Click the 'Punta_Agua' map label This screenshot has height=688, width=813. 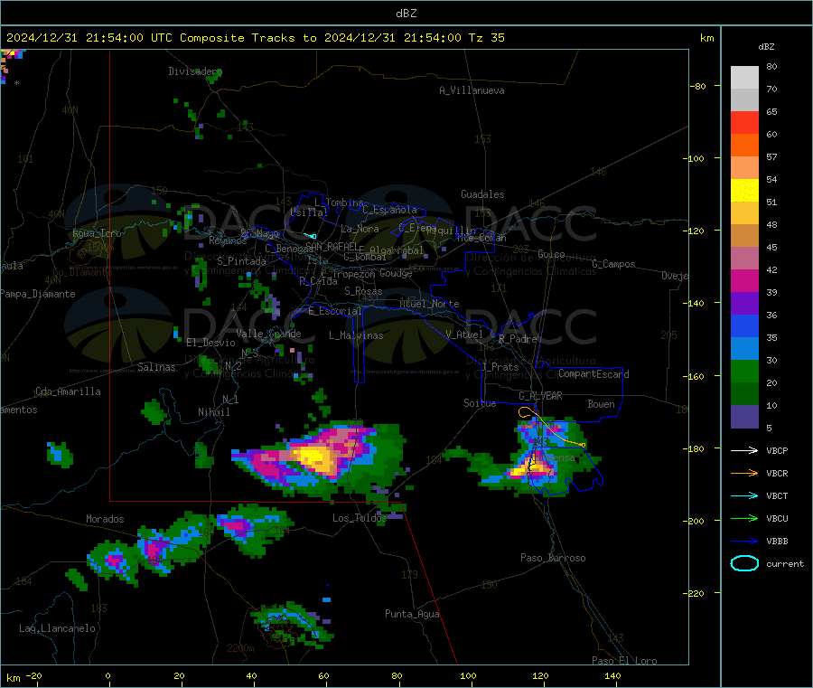pos(412,614)
